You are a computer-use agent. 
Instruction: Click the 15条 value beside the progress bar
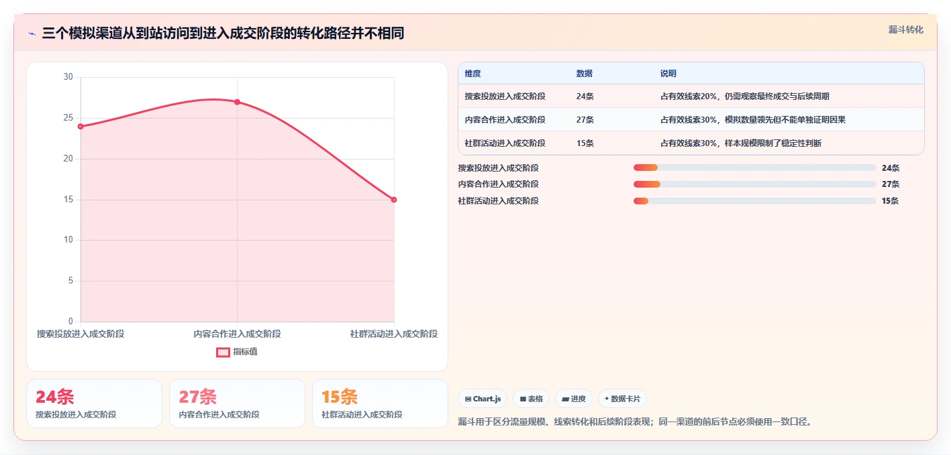coord(890,201)
